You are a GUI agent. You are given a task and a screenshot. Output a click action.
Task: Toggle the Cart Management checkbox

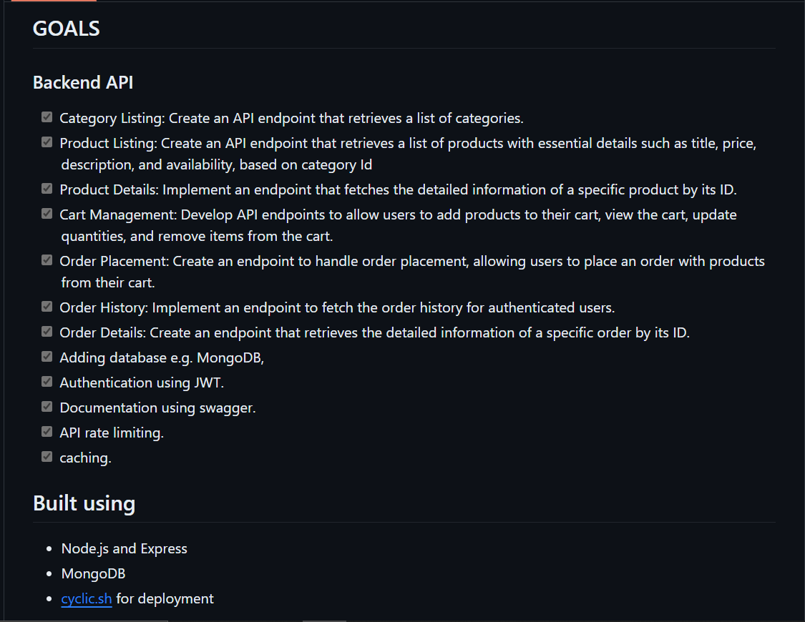[x=47, y=214]
